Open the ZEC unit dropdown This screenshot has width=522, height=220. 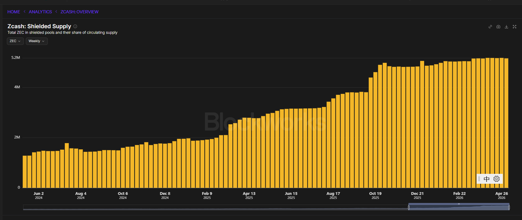click(x=15, y=41)
